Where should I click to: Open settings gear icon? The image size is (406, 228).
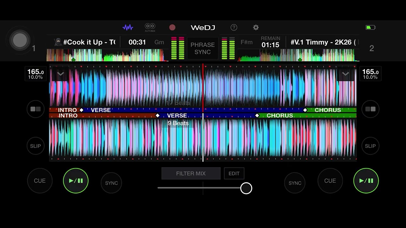256,28
